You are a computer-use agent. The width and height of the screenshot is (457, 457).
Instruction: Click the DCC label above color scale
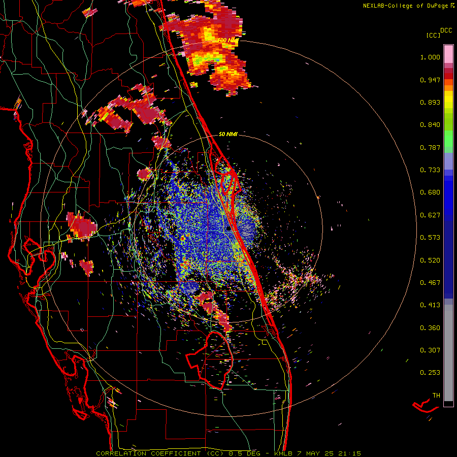(x=446, y=30)
